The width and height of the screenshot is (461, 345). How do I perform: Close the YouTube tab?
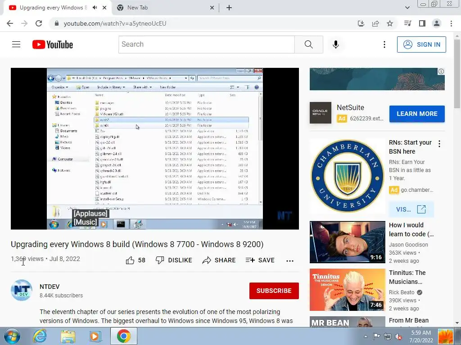(104, 8)
